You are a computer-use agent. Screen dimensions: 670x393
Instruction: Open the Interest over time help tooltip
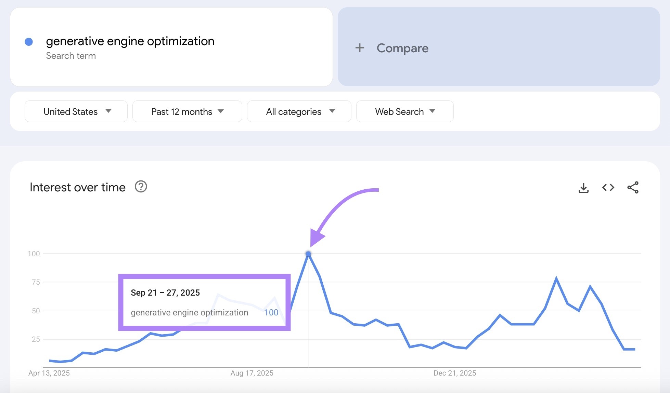141,187
